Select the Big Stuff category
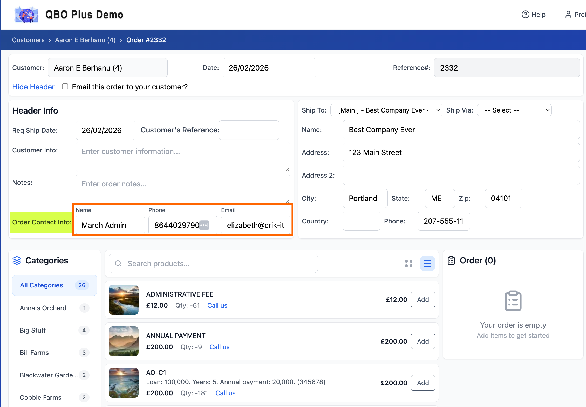Screen dimensions: 586x407 33,330
